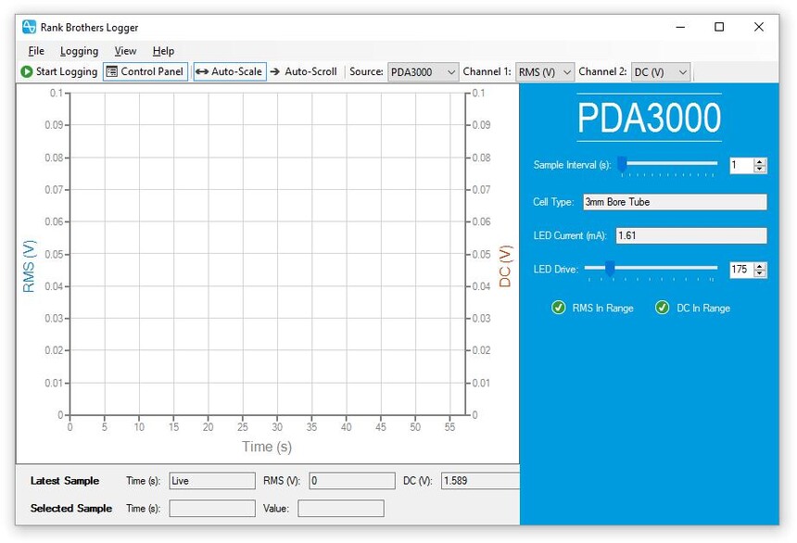Open the Channel 1 dropdown showing RMS (V)
This screenshot has height=543, width=797.
coord(544,72)
